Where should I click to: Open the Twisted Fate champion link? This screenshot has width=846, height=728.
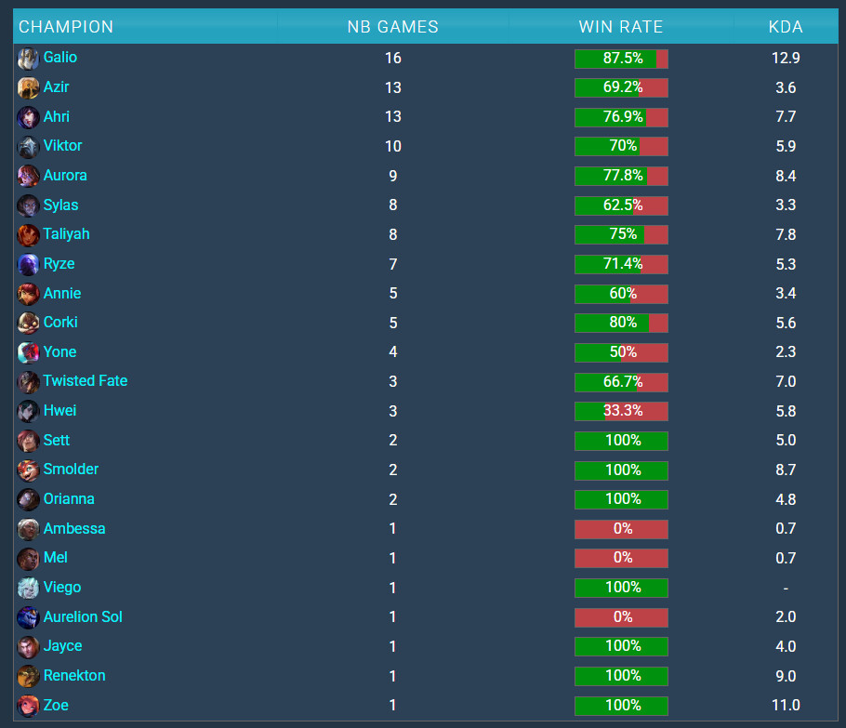(86, 381)
